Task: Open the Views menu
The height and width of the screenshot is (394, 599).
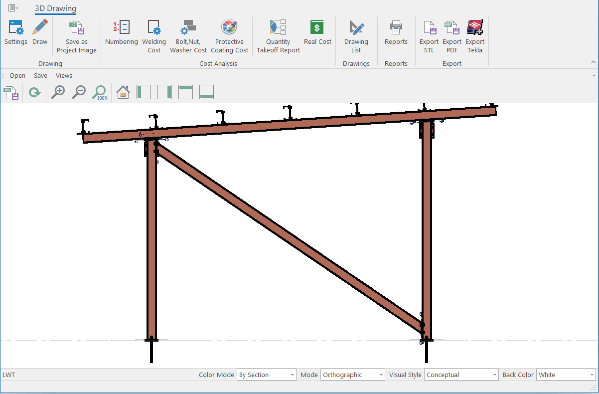Action: (x=64, y=76)
